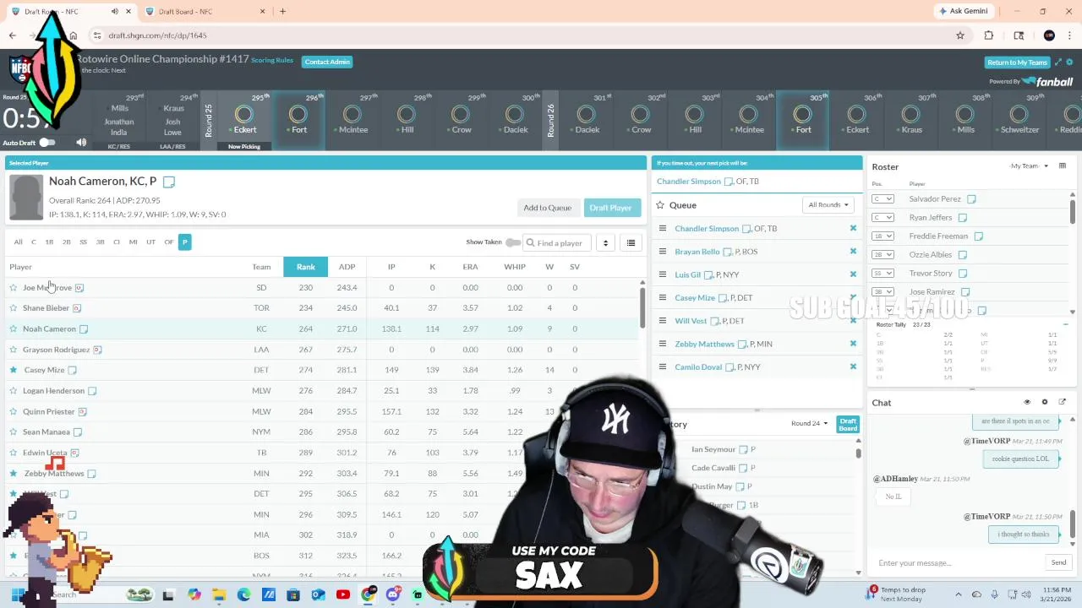1082x608 pixels.
Task: Toggle the Show Taken switch
Action: coord(512,242)
